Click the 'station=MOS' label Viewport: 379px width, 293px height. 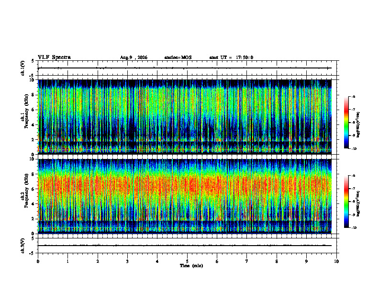[178, 57]
